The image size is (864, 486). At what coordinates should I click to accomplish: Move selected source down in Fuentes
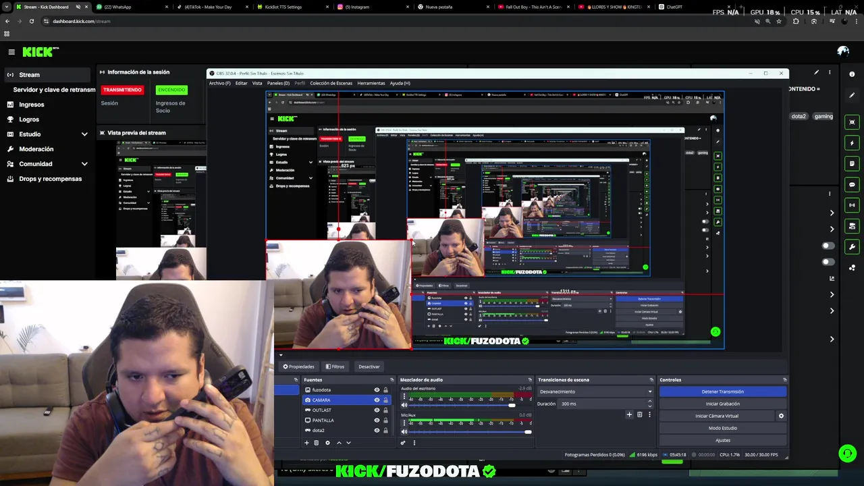pyautogui.click(x=348, y=443)
